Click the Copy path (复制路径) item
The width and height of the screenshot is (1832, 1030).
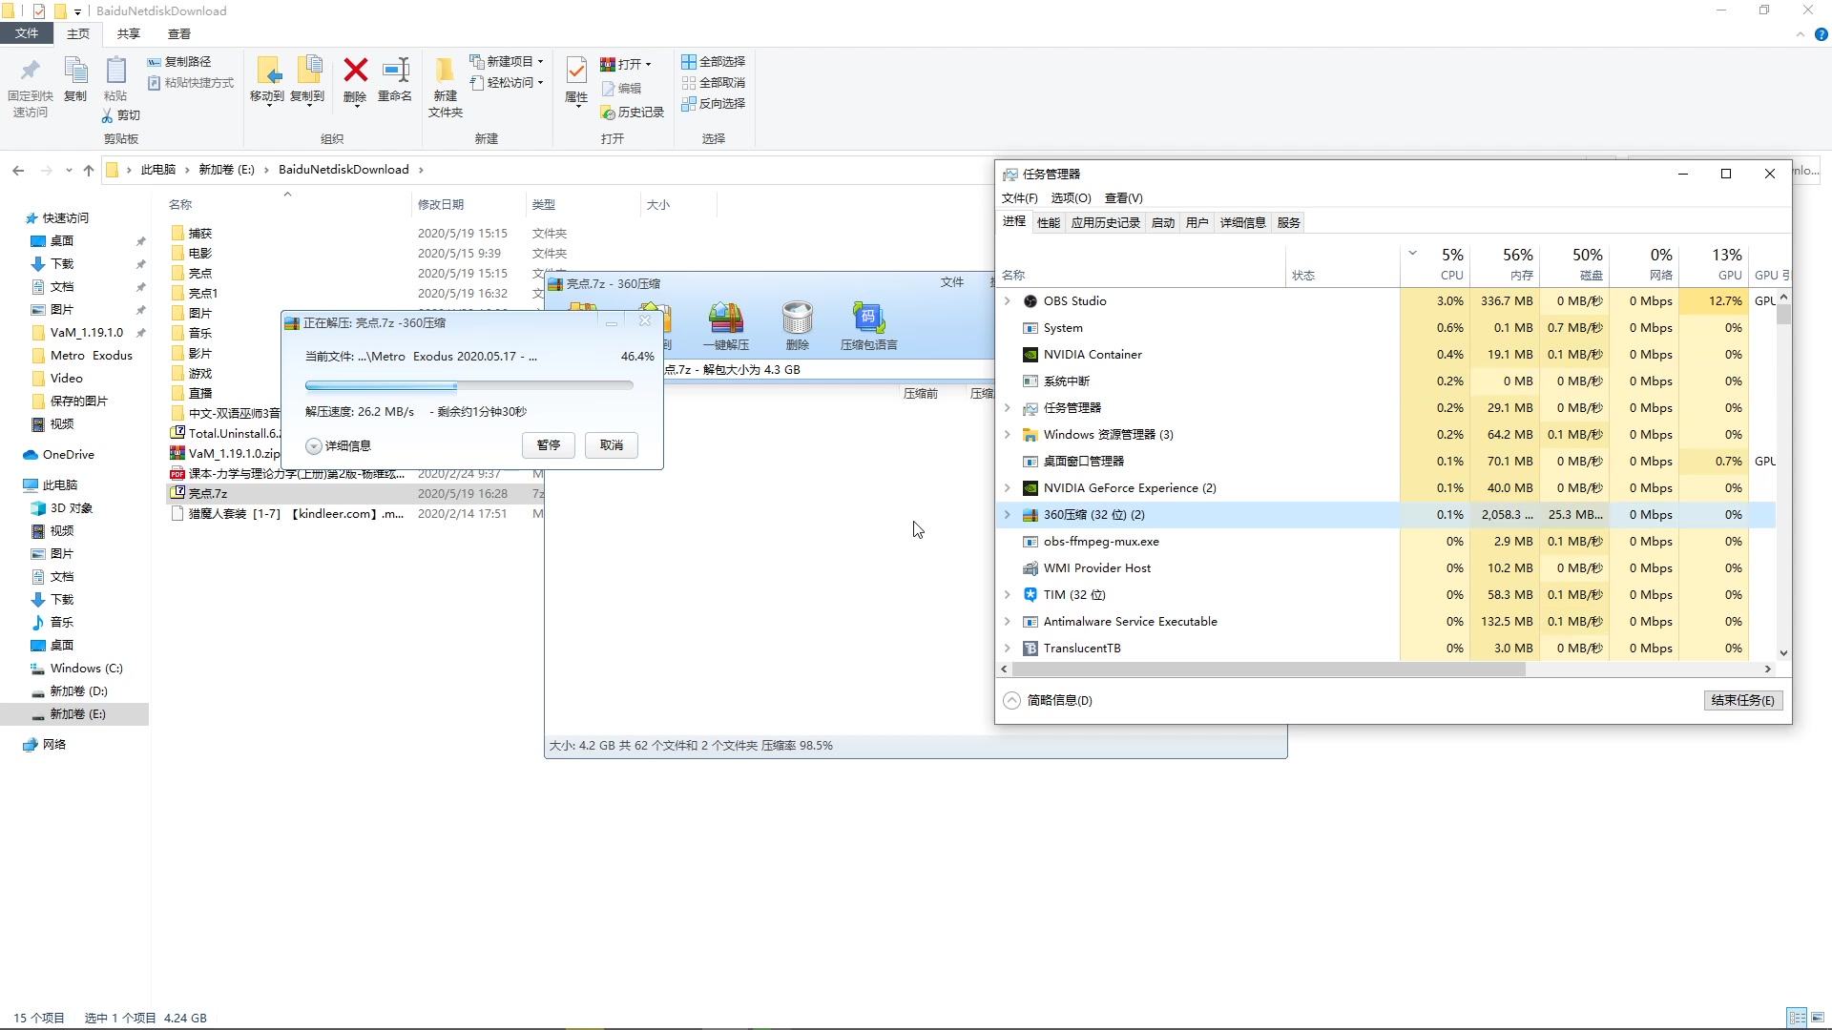pos(179,62)
